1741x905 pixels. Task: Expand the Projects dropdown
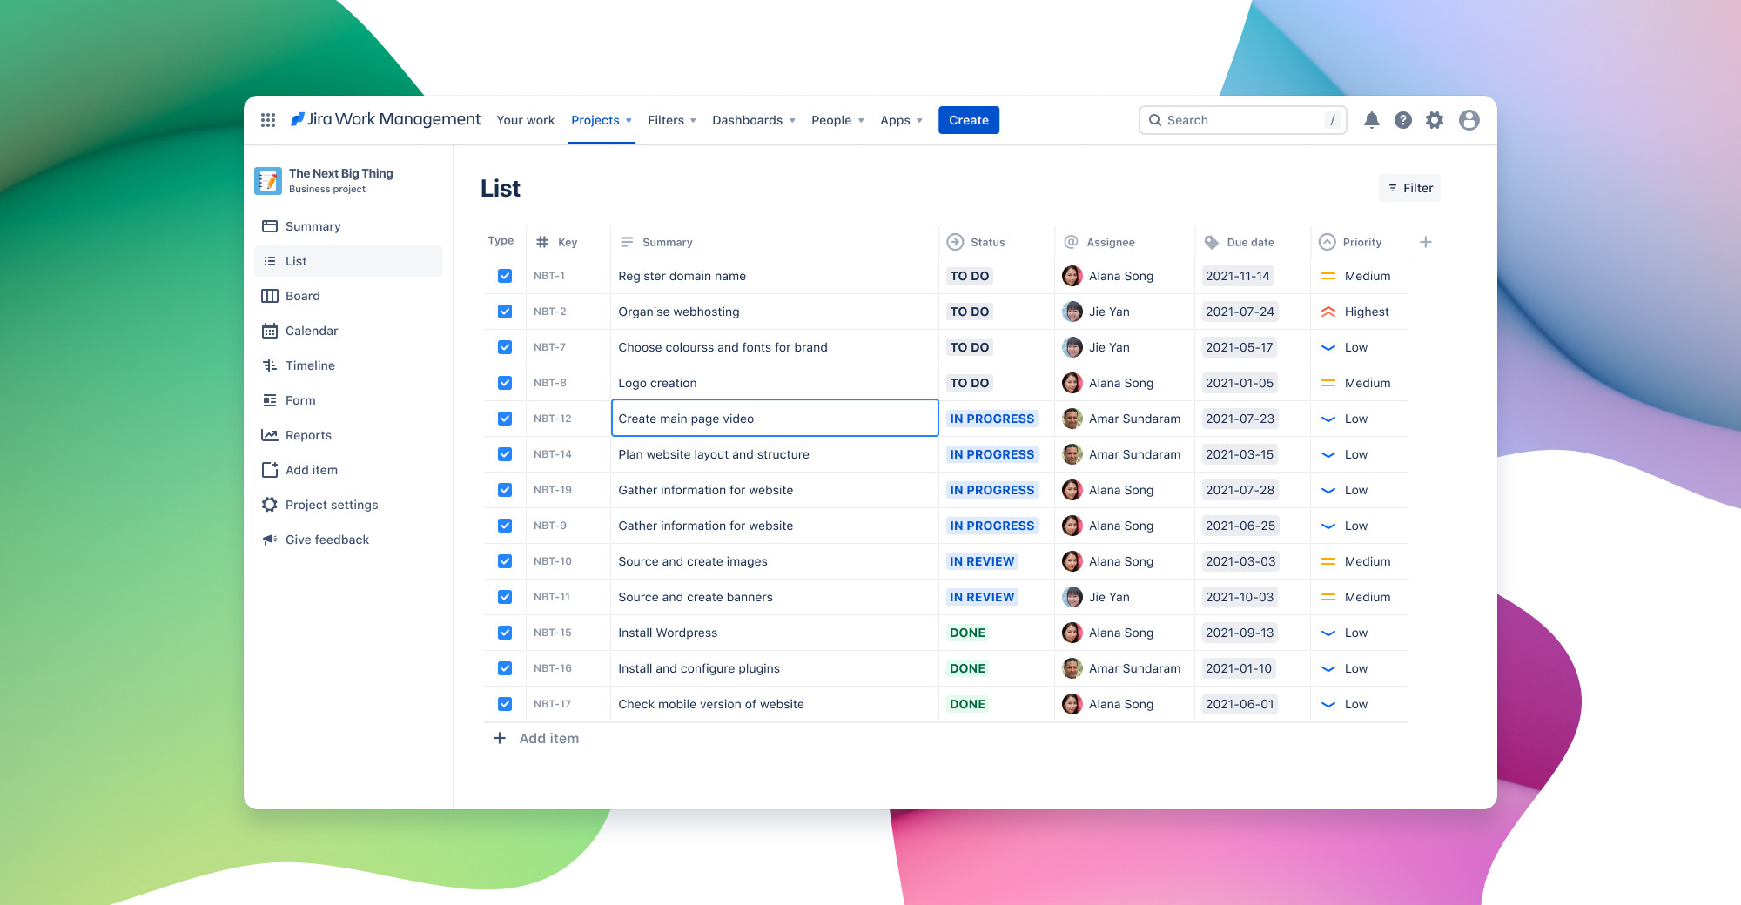click(602, 120)
